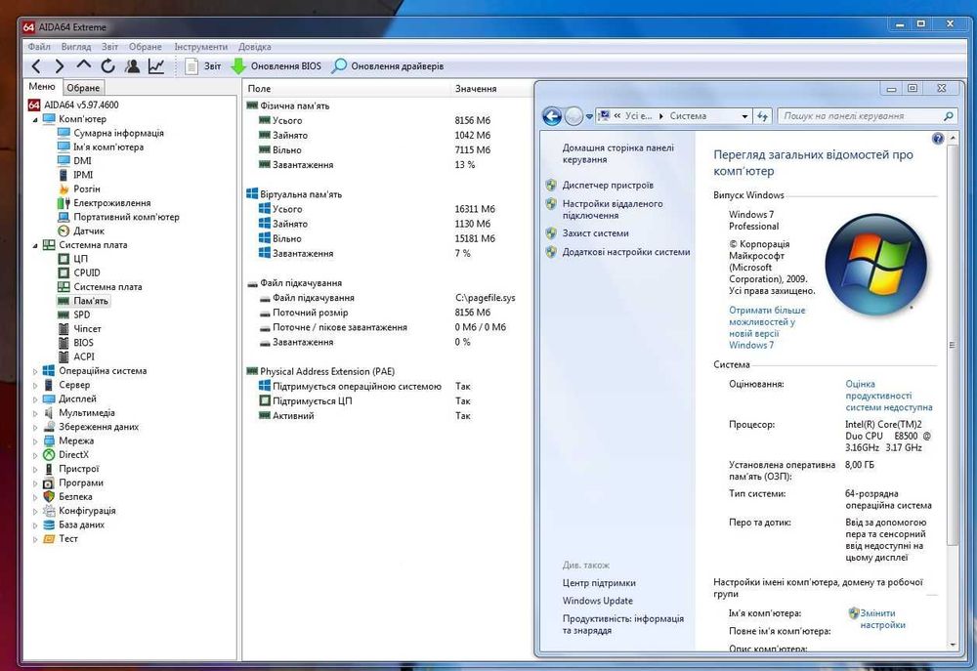977x671 pixels.
Task: Click the refresh icon in AIDA64 toolbar
Action: [x=107, y=66]
